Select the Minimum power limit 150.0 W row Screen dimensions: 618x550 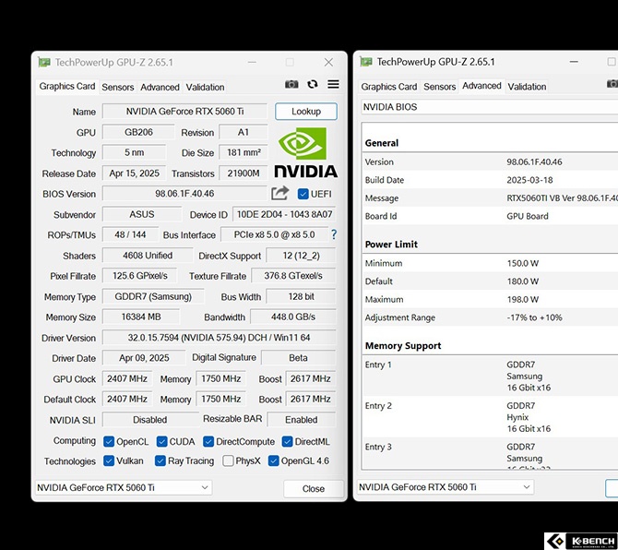[x=490, y=263]
